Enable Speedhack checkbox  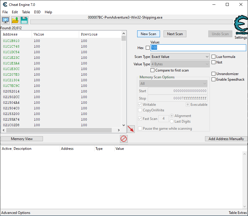click(214, 79)
